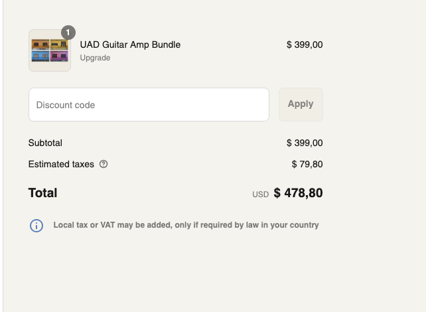Click the $ 478,80 total amount

298,193
